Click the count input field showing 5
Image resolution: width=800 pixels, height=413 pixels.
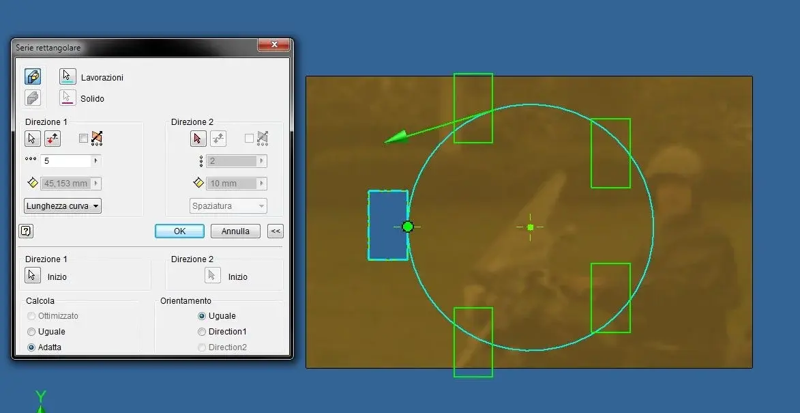click(65, 161)
